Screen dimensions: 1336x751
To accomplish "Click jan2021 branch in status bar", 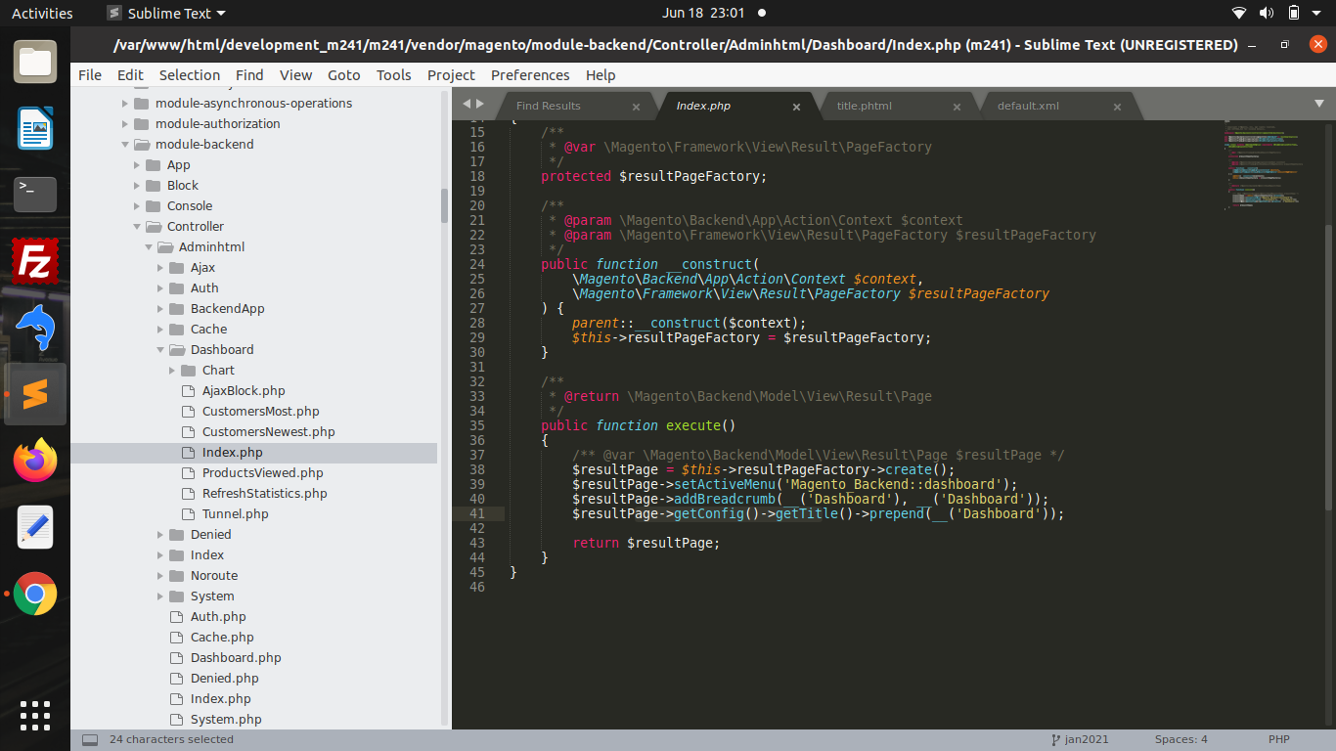I will 1088,739.
